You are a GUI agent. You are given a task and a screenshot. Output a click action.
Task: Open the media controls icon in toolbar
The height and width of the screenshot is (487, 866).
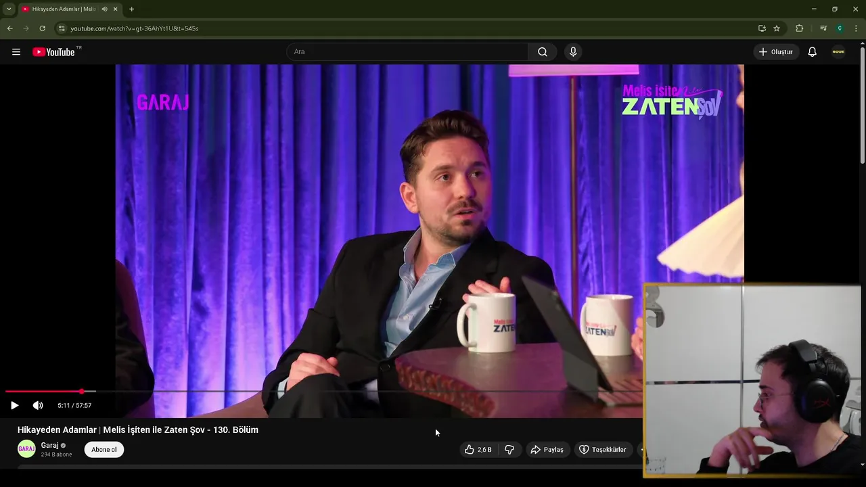(823, 28)
